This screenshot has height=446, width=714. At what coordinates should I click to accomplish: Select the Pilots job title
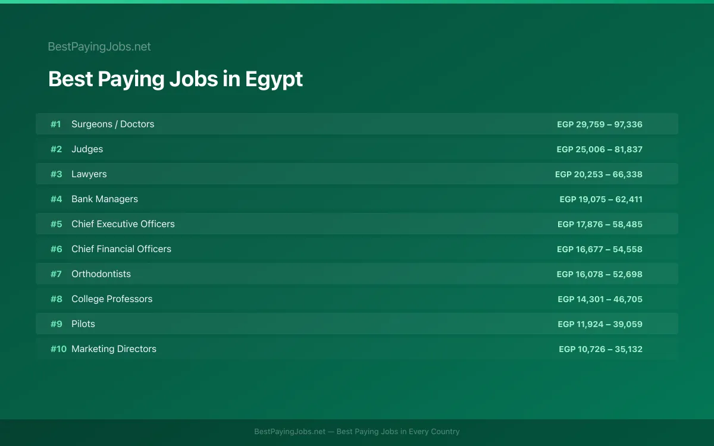[x=83, y=324]
